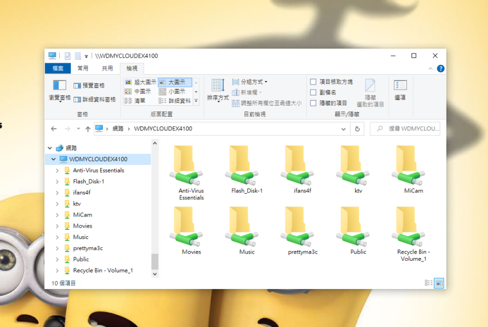The height and width of the screenshot is (327, 488).
Task: Select 超大圖示 extra large icons layout
Action: click(141, 82)
